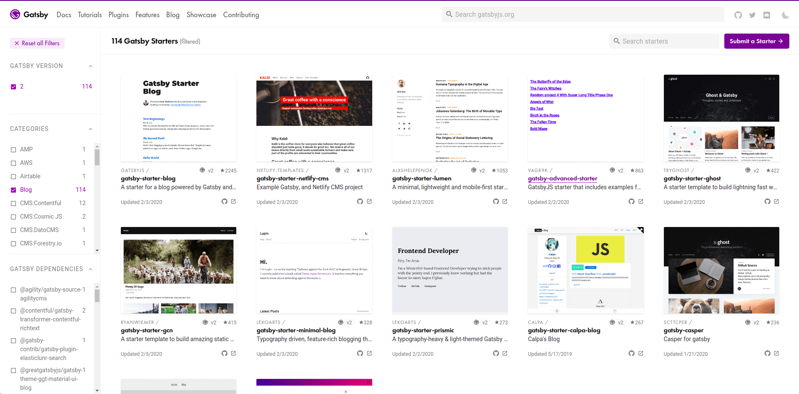The height and width of the screenshot is (394, 799).
Task: Click Reset all Filters button
Action: pyautogui.click(x=37, y=43)
